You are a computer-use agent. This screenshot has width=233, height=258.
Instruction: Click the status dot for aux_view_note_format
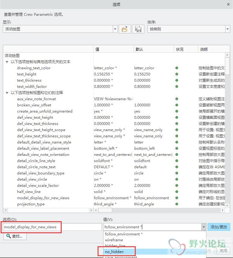pyautogui.click(x=177, y=99)
